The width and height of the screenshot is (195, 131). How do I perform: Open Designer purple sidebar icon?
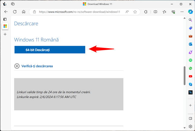[190, 52]
